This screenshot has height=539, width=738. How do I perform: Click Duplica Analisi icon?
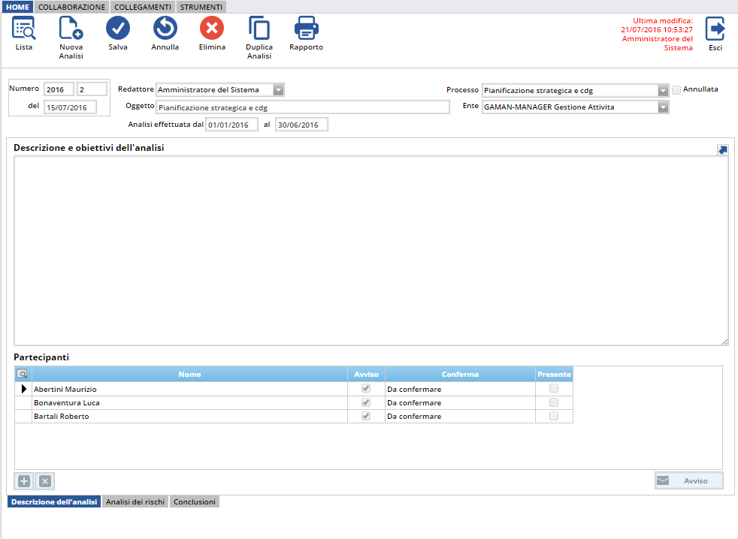[259, 29]
